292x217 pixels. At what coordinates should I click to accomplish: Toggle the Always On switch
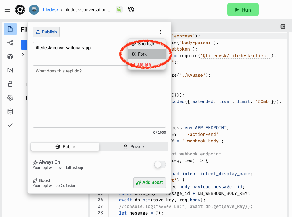160,165
